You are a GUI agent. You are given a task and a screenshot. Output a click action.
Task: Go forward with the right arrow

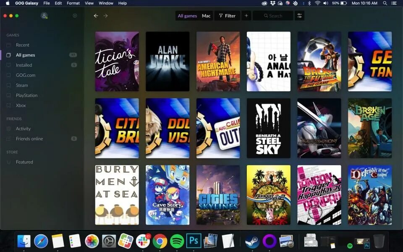(x=106, y=16)
